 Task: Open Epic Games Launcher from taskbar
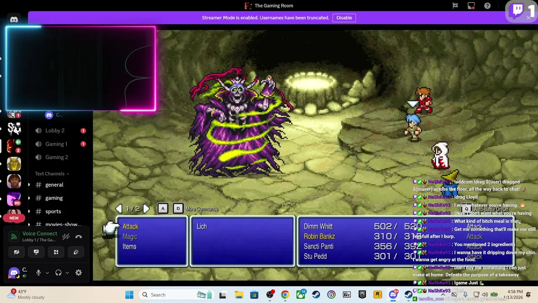tap(362, 295)
